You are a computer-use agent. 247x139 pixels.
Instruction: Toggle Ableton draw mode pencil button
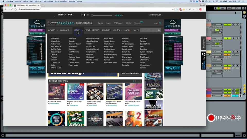215,8
